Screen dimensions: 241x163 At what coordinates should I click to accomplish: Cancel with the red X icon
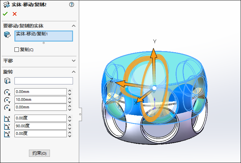14,14
